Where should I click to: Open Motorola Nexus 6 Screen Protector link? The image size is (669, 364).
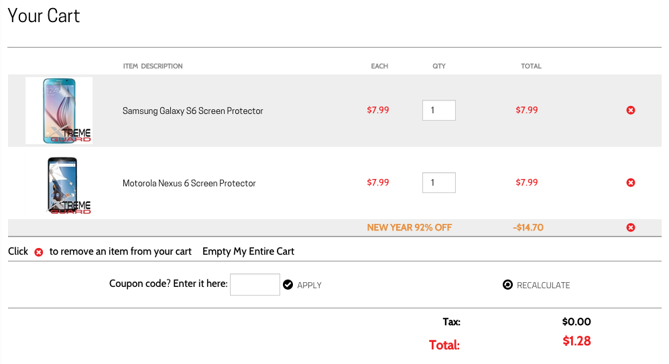pyautogui.click(x=189, y=183)
